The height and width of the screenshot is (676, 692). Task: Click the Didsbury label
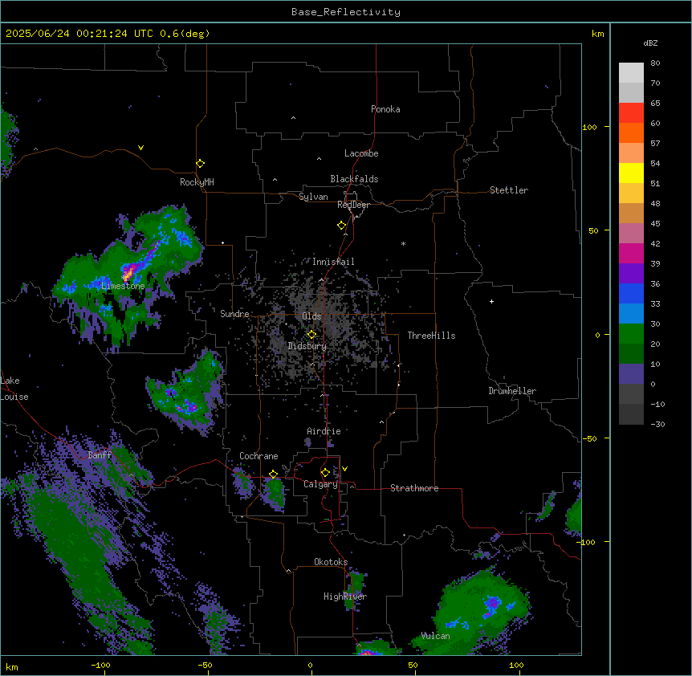(307, 346)
